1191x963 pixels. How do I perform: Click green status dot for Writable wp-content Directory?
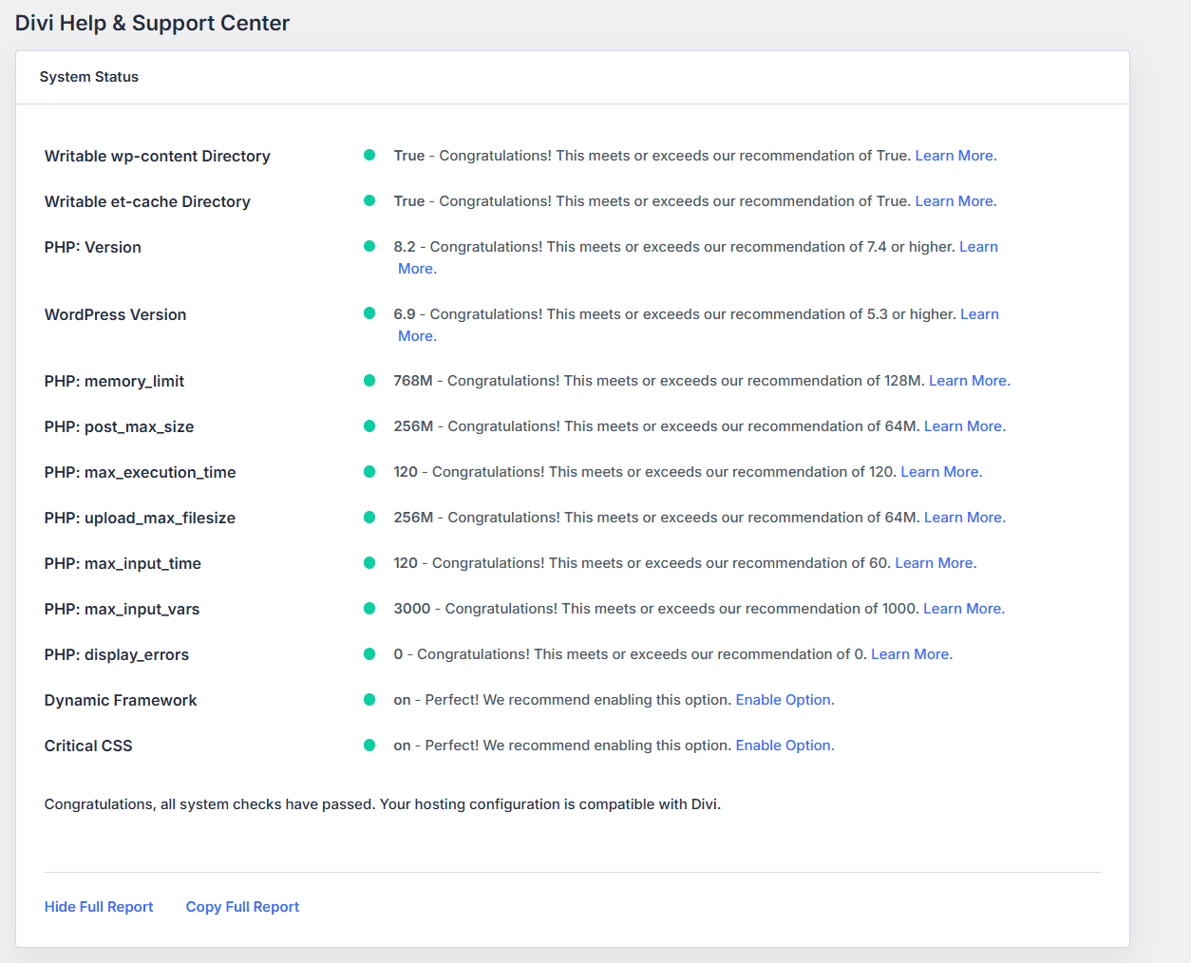[x=369, y=155]
